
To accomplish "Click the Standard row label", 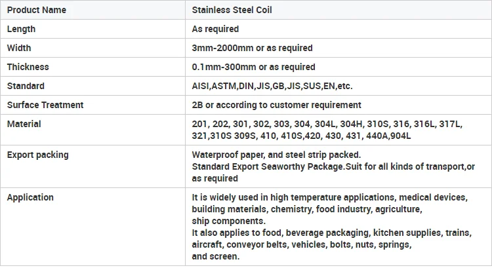I will click(26, 86).
